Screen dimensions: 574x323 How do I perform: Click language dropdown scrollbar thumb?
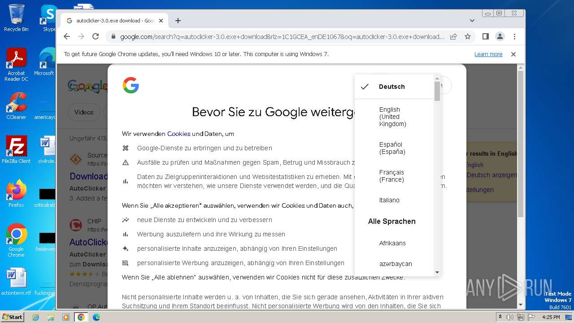pyautogui.click(x=437, y=91)
